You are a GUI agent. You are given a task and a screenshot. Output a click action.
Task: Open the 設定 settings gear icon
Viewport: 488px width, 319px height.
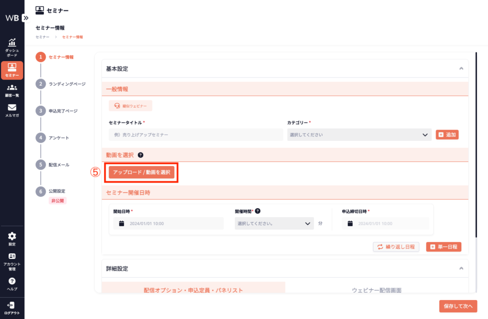tap(12, 239)
